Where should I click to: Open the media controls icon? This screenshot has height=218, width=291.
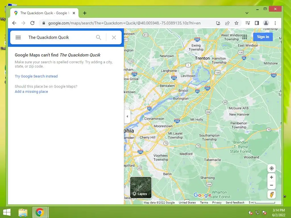pyautogui.click(x=248, y=23)
